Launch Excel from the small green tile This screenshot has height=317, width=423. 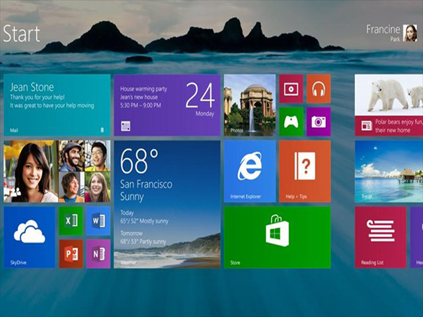click(71, 221)
